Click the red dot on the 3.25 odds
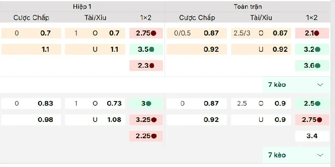335x167 pixels. coord(154,120)
